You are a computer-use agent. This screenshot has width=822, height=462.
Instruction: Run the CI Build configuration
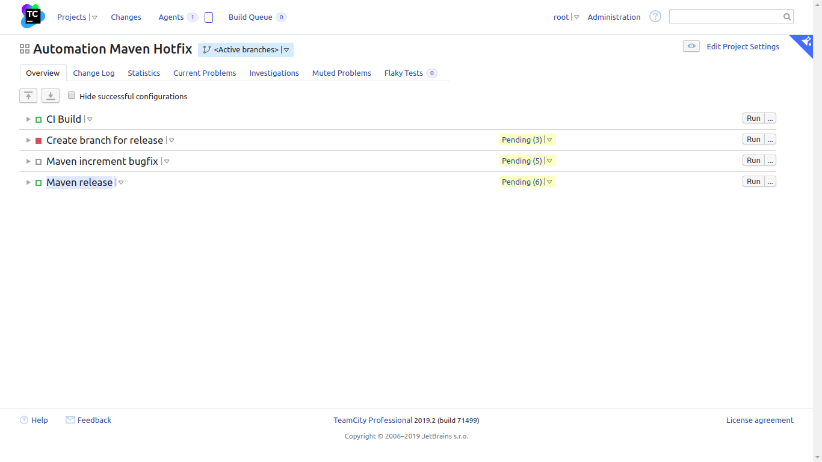tap(753, 119)
